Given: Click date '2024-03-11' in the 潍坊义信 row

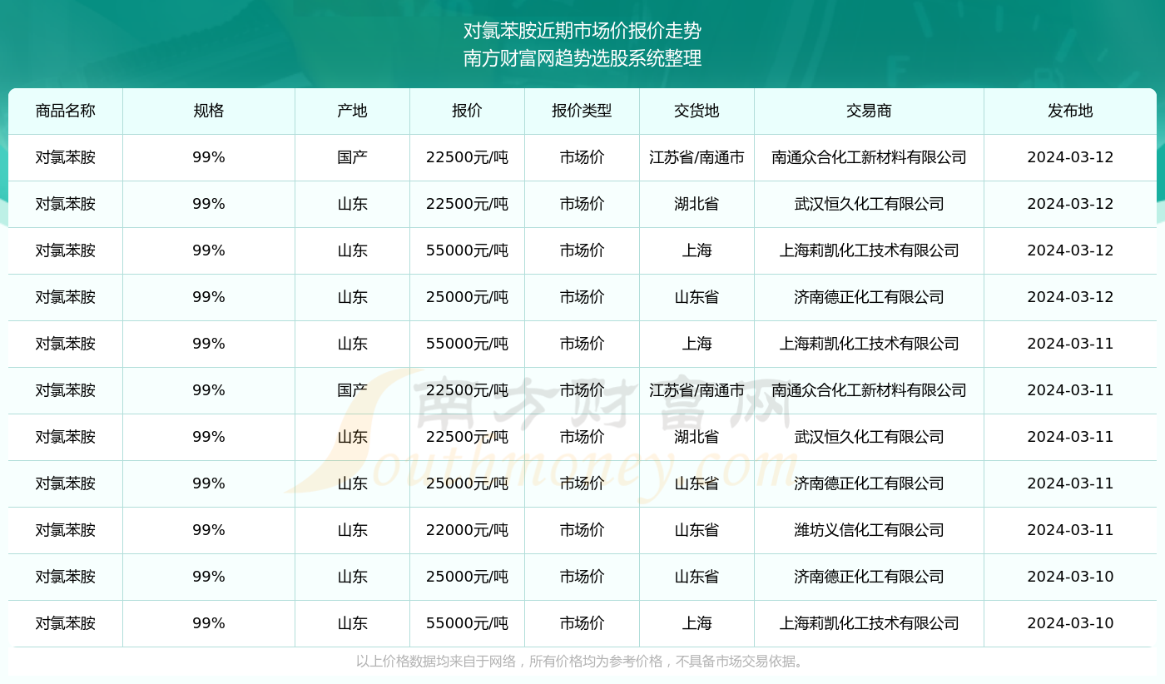Looking at the screenshot, I should coord(1070,530).
